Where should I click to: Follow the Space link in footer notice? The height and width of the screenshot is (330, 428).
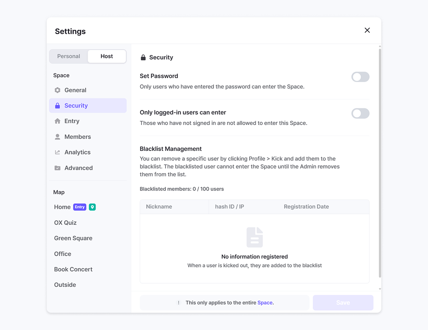coord(265,303)
